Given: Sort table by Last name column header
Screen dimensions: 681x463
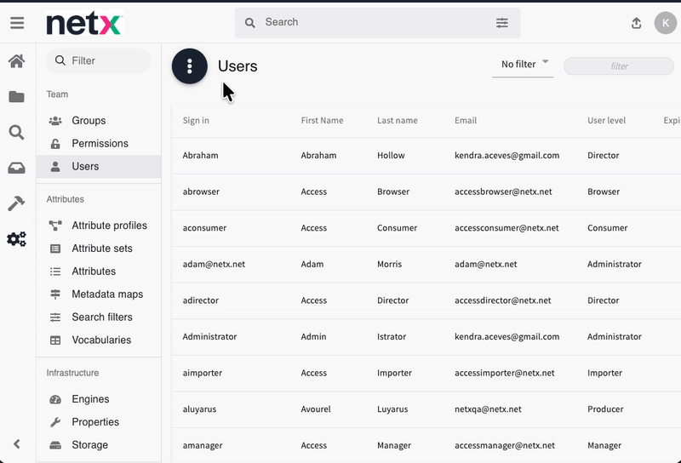Looking at the screenshot, I should point(397,121).
